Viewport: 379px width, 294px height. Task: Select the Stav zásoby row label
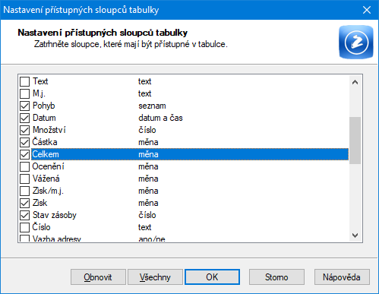[55, 215]
